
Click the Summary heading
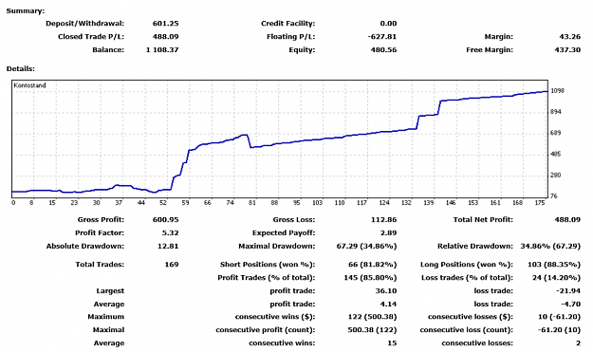pyautogui.click(x=26, y=11)
